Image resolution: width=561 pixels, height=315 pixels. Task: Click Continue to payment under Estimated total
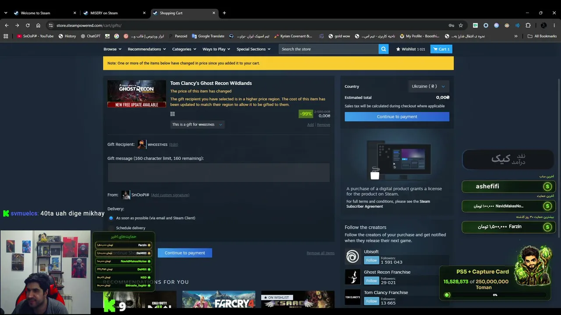pos(397,117)
